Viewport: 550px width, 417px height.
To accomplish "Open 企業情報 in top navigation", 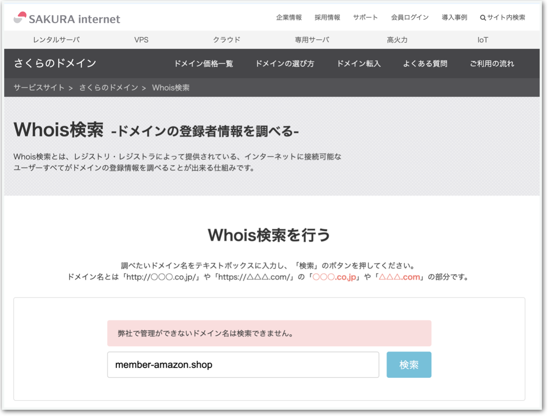I will 289,18.
